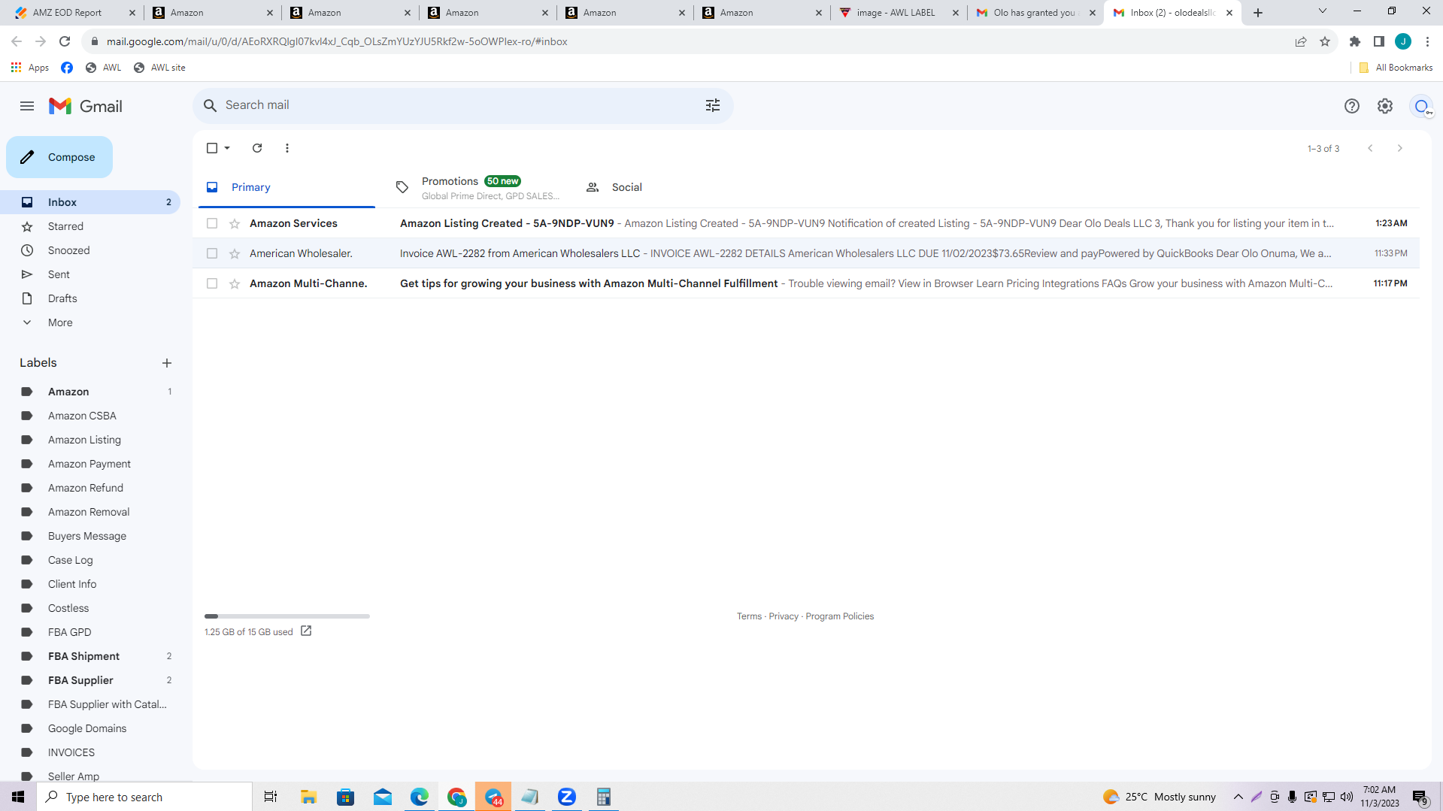This screenshot has width=1443, height=811.
Task: Open the Starred folder
Action: click(90, 226)
